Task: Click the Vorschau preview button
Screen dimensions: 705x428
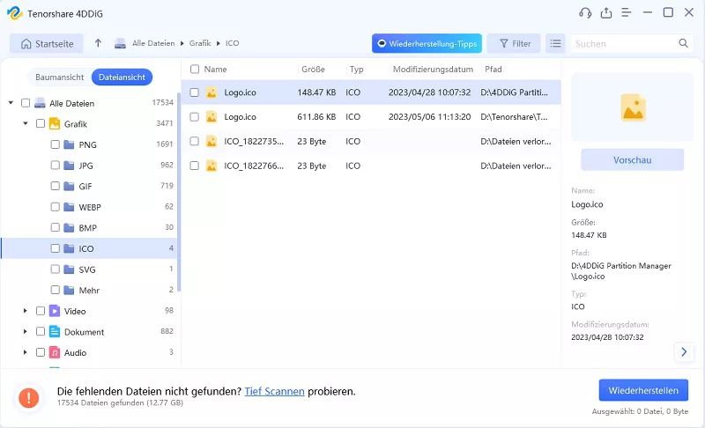Action: point(632,160)
